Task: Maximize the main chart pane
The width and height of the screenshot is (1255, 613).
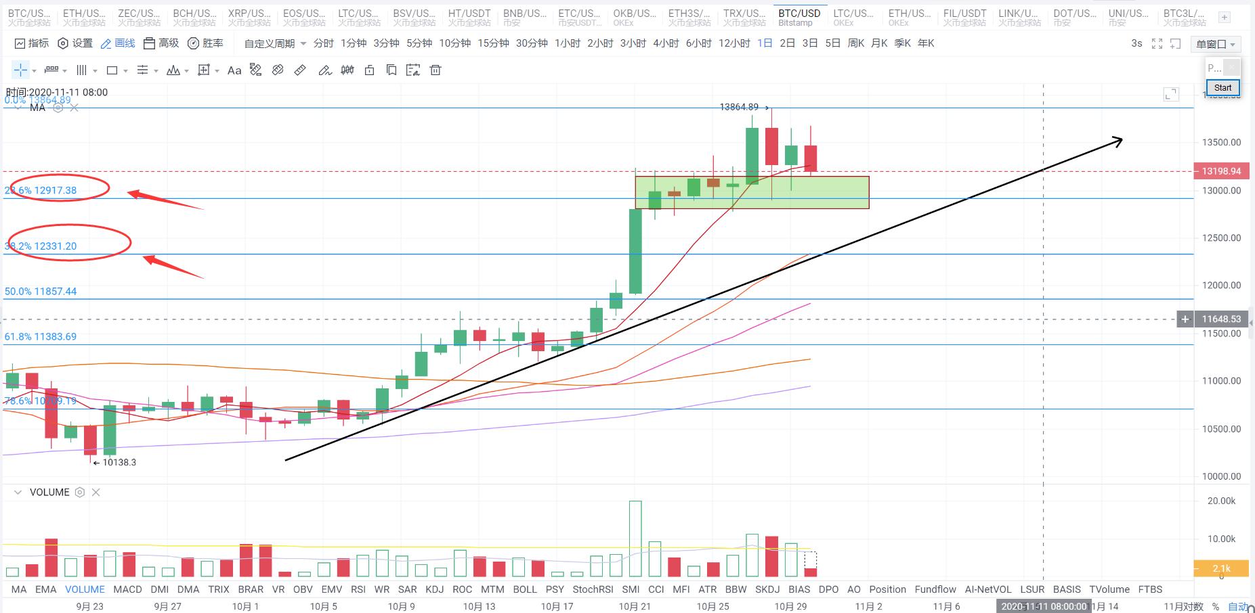Action: point(1171,95)
